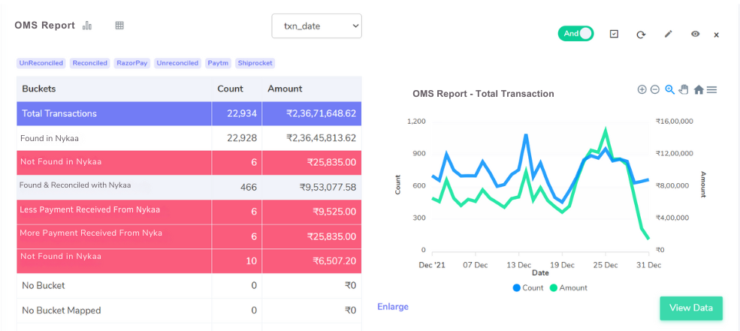Viewport: 740px width, 331px height.
Task: Open the txn_date dropdown
Action: (x=316, y=26)
